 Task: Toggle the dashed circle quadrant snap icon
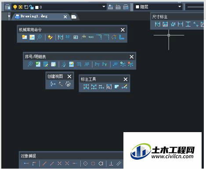(x=93, y=163)
